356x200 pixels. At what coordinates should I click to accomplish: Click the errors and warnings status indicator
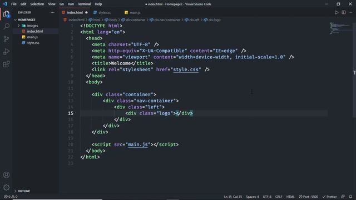(11, 197)
